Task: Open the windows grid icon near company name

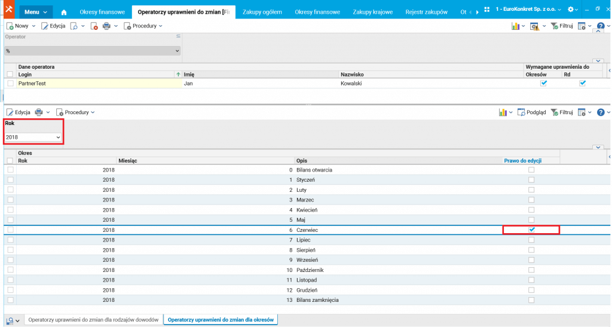Action: click(486, 10)
